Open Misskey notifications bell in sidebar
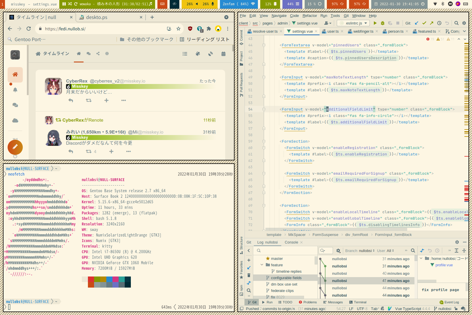This screenshot has height=315, width=472. (15, 90)
